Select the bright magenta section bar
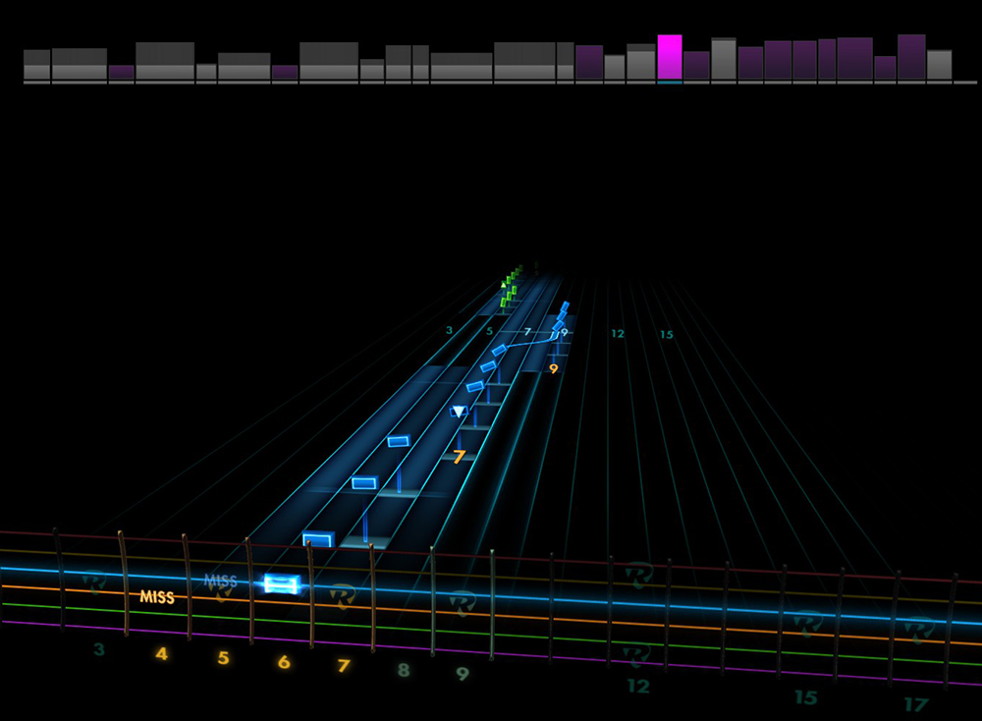 (670, 57)
